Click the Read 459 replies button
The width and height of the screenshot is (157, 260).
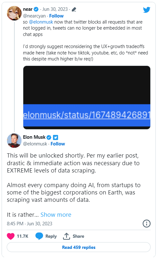click(79, 247)
